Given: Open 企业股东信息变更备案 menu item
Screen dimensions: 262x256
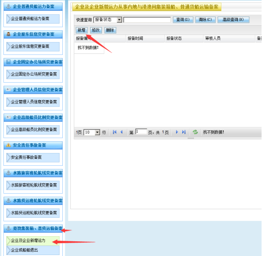Looking at the screenshot, I should pyautogui.click(x=33, y=46).
